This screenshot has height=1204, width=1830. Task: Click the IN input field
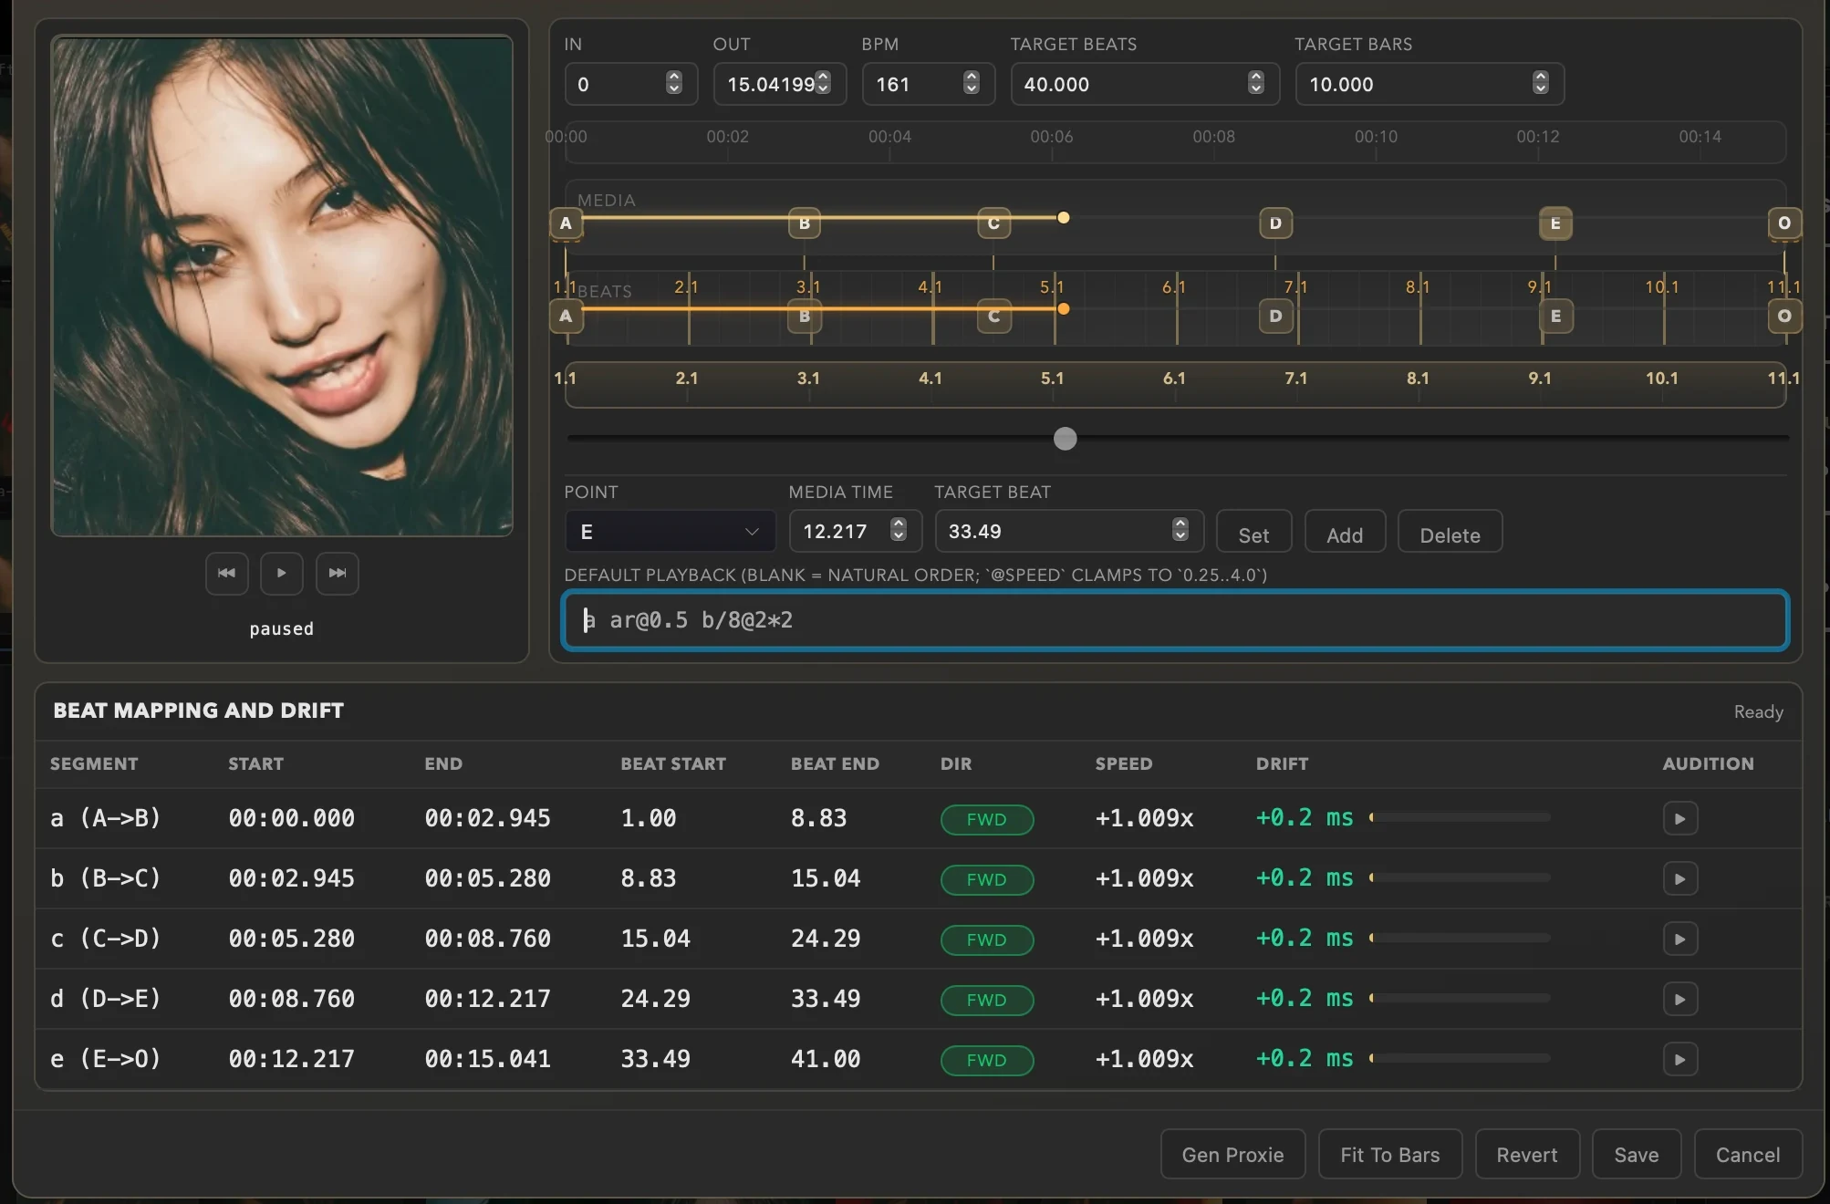631,84
